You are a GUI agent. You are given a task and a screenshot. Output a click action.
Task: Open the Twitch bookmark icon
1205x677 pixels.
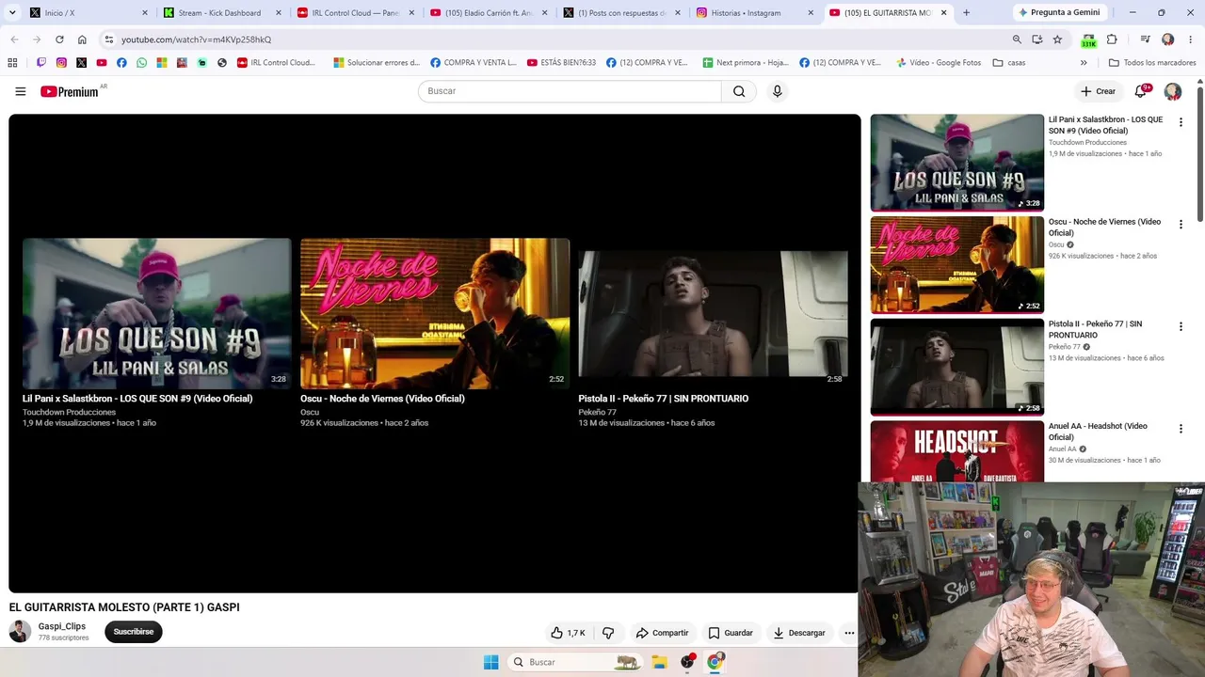pos(41,63)
